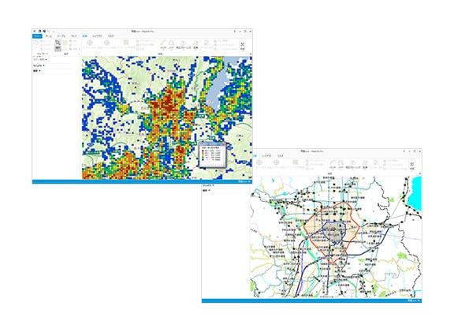Screen dimensions: 454x332
Task: Expand the bottom dropdown arrow in upper left panel
Action: (x=39, y=71)
